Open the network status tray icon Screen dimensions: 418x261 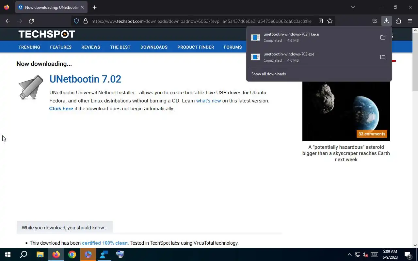358,254
